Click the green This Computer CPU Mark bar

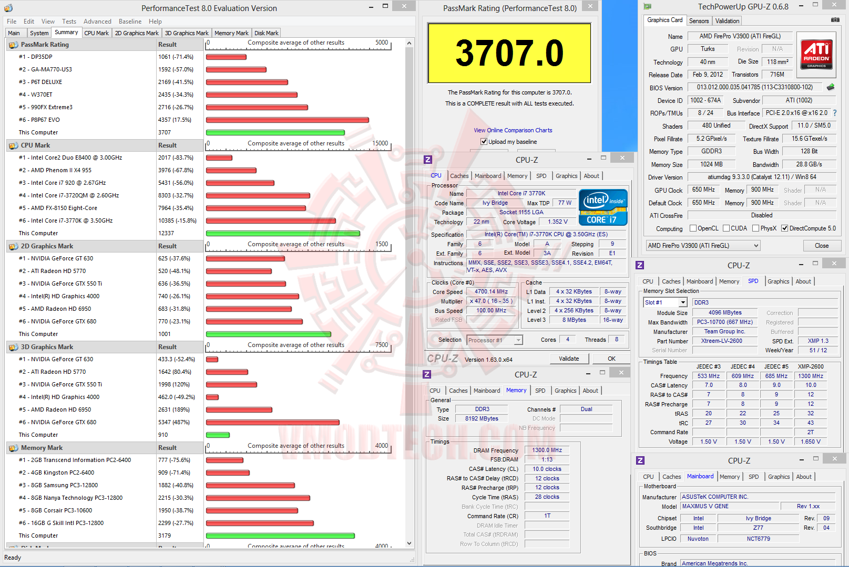[283, 234]
